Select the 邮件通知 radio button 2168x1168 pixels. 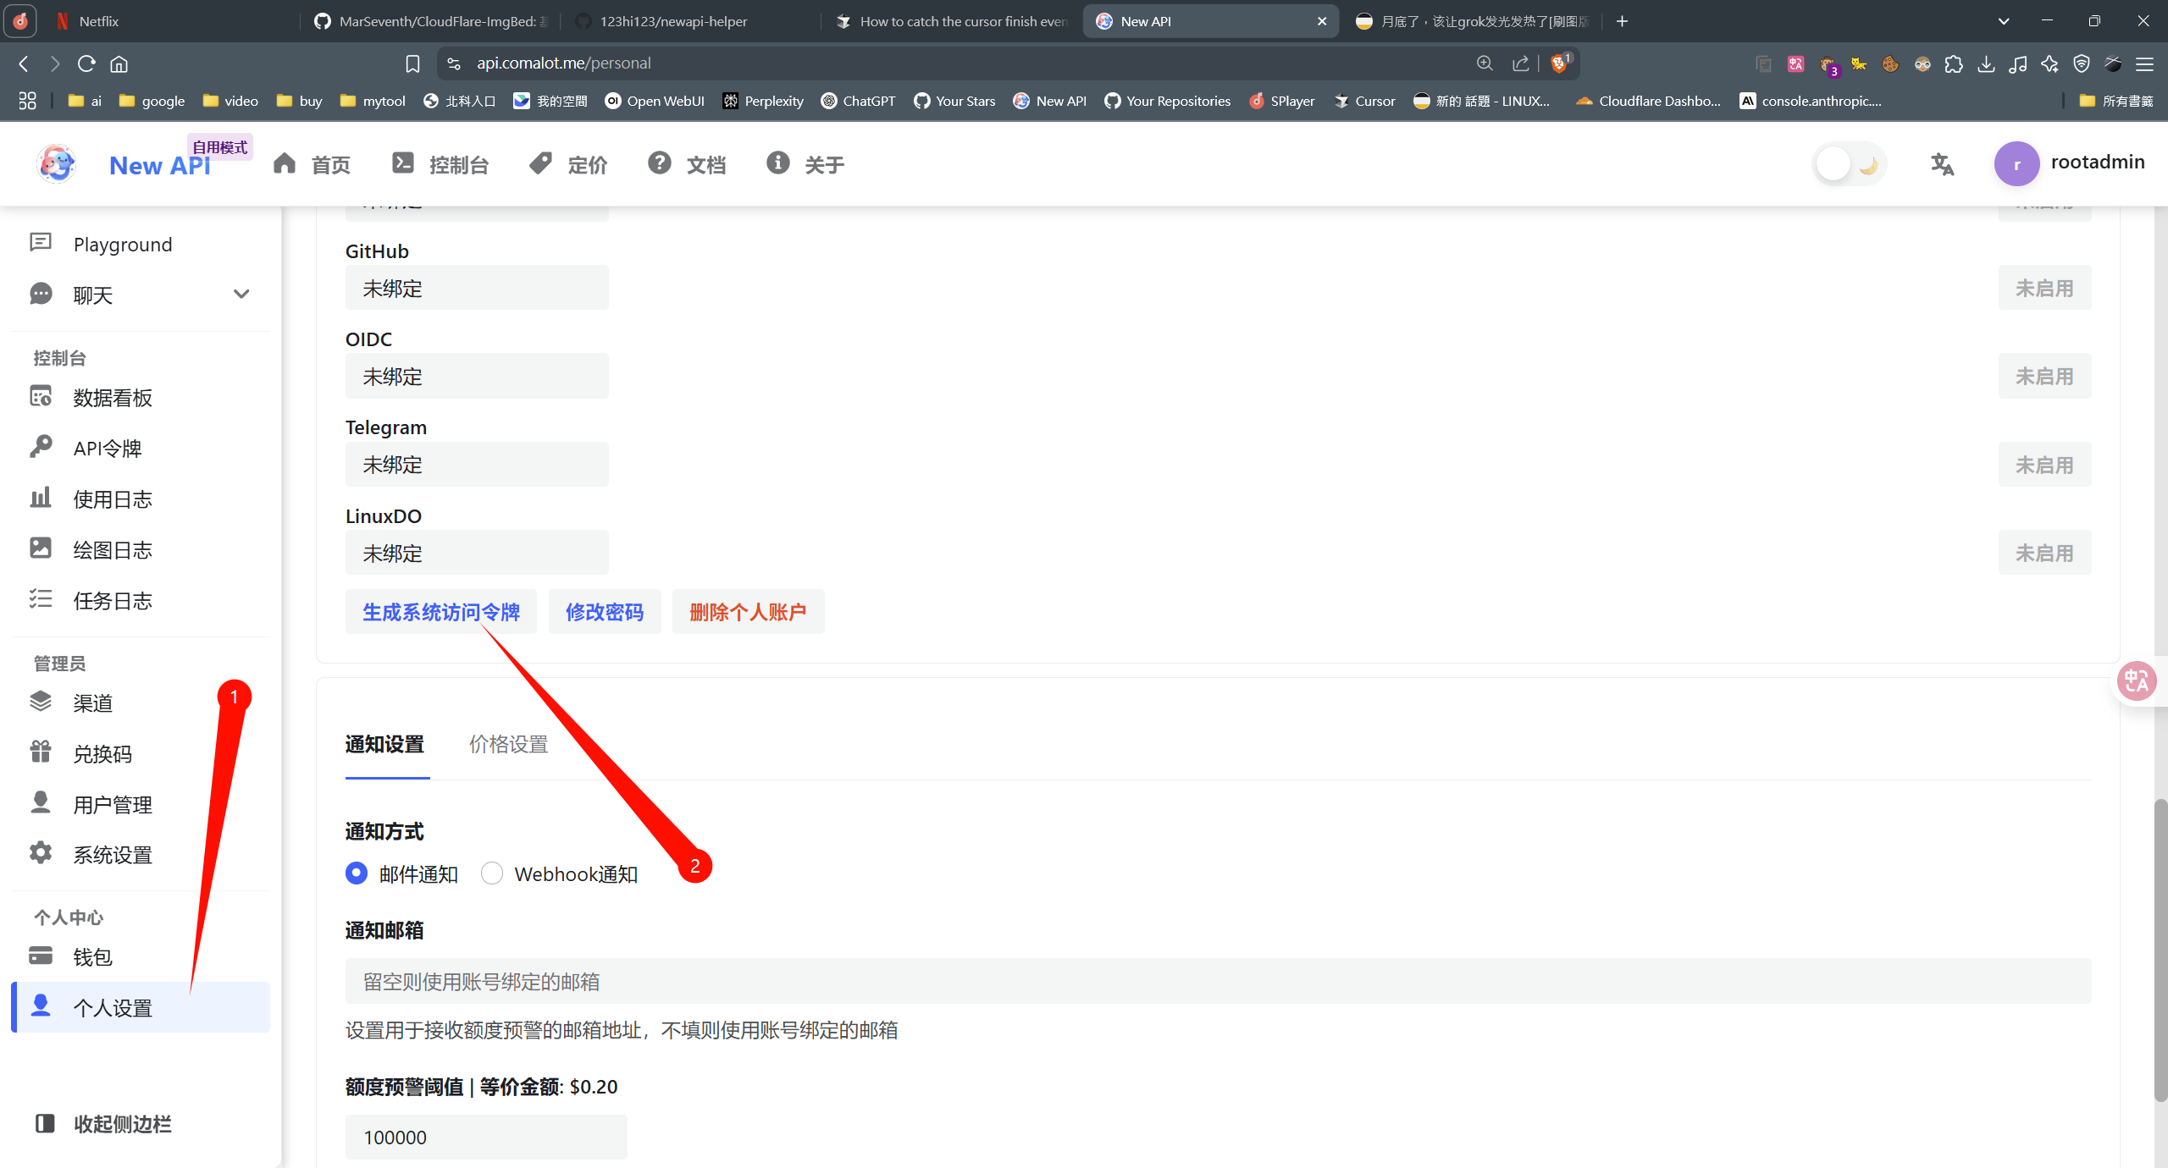(357, 873)
